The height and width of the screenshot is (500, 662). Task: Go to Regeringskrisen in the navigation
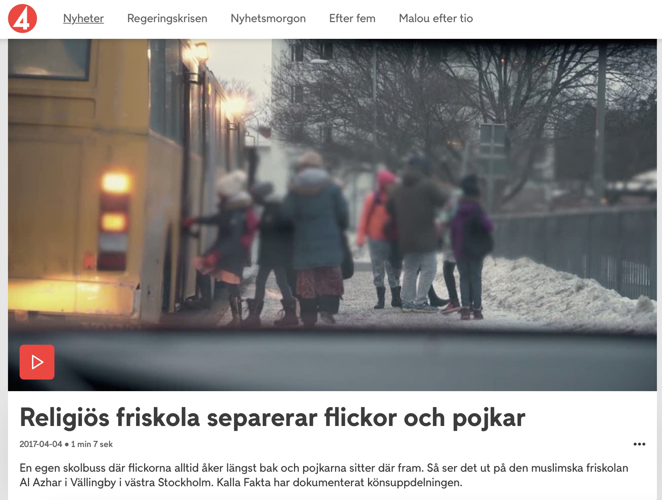point(167,18)
